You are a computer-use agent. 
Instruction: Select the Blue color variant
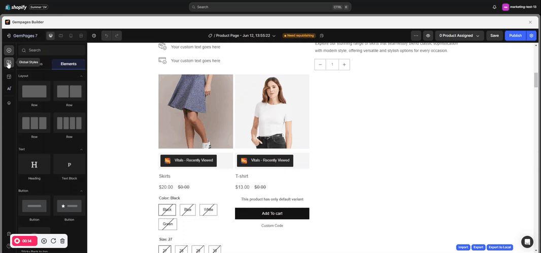tap(188, 209)
